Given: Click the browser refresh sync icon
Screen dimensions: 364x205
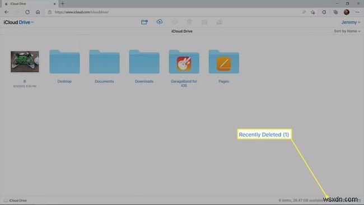Looking at the screenshot, I should tap(324, 12).
